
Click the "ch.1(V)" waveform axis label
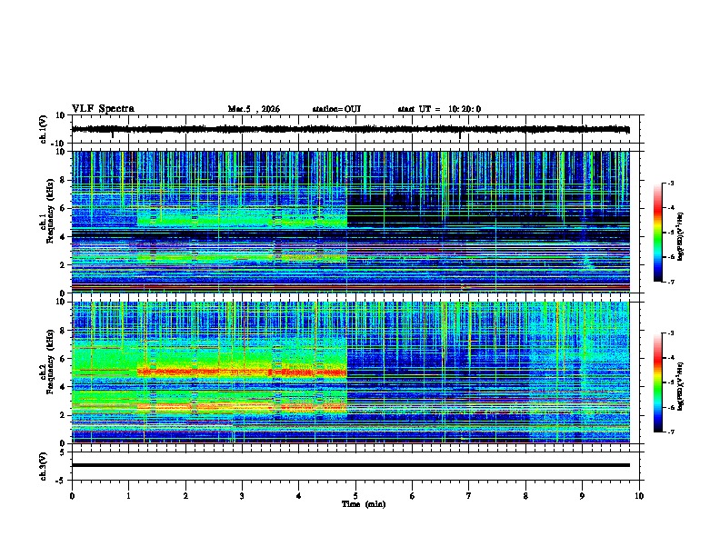pyautogui.click(x=43, y=129)
